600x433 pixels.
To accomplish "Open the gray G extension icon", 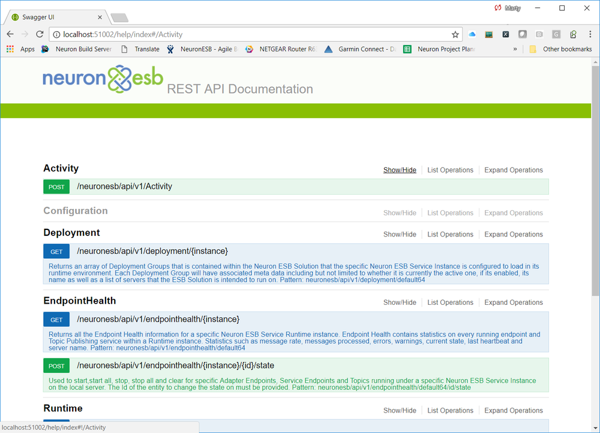I will [556, 34].
